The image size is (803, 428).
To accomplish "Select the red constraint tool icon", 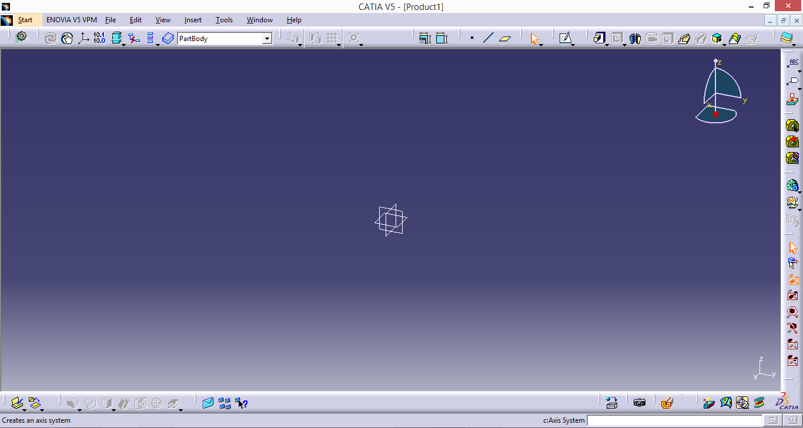I will 135,39.
